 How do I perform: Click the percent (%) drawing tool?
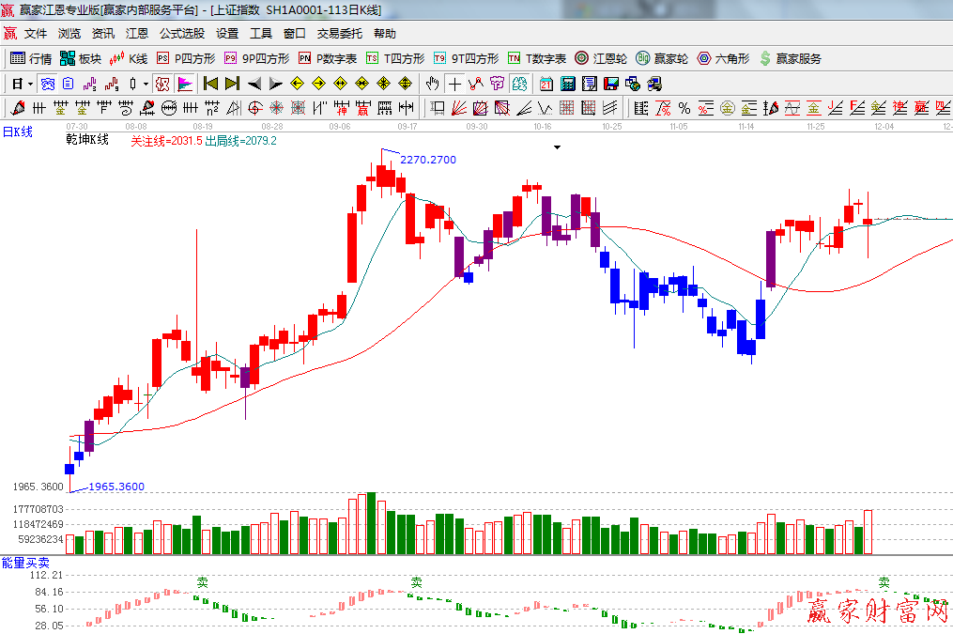[x=684, y=108]
